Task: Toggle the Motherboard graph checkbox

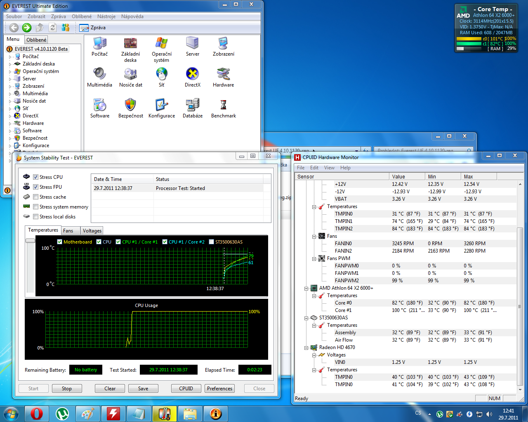Action: [59, 242]
